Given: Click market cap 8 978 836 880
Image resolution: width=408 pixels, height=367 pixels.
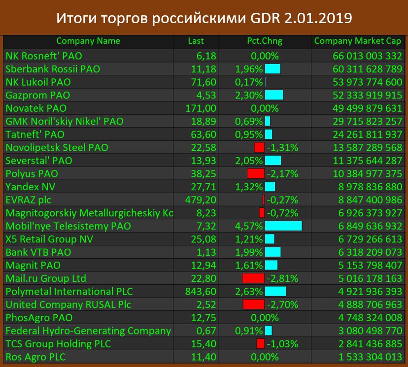Looking at the screenshot, I should (x=370, y=187).
